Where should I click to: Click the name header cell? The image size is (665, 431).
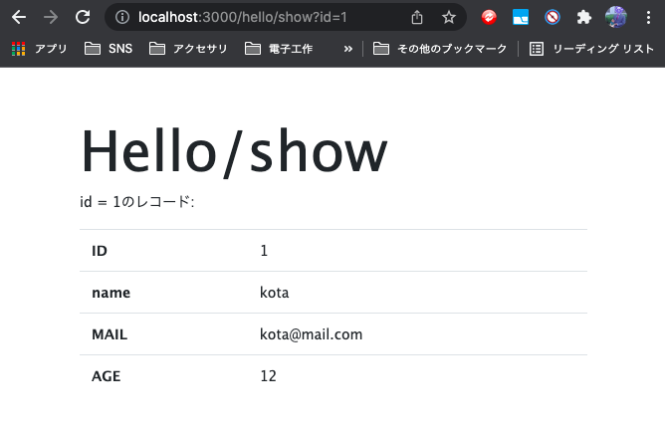(163, 293)
